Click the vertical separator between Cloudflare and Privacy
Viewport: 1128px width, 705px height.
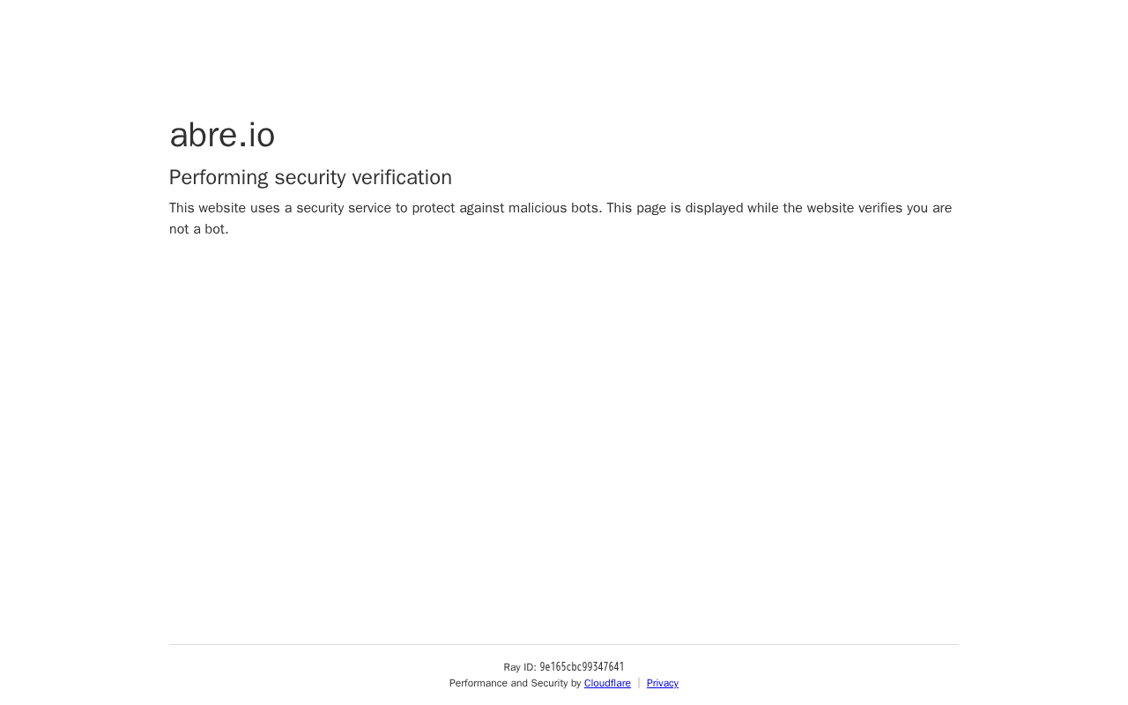tap(639, 683)
